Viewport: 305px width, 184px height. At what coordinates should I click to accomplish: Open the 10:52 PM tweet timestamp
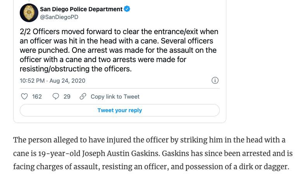[52, 81]
